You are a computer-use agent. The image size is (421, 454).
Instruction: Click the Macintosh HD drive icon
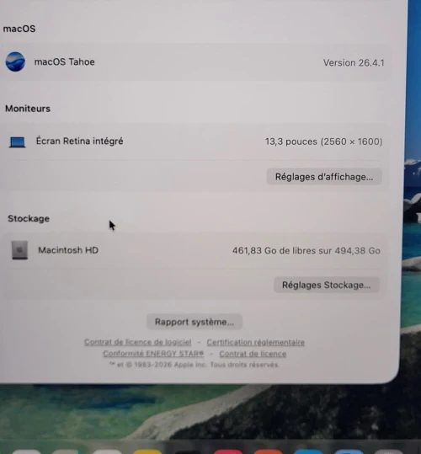[x=19, y=250]
